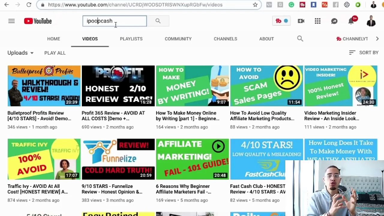Open the notifications bell

tap(351, 21)
